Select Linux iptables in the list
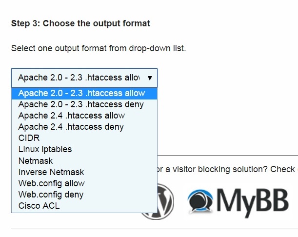Viewport: 298px width, 237px height. click(45, 149)
